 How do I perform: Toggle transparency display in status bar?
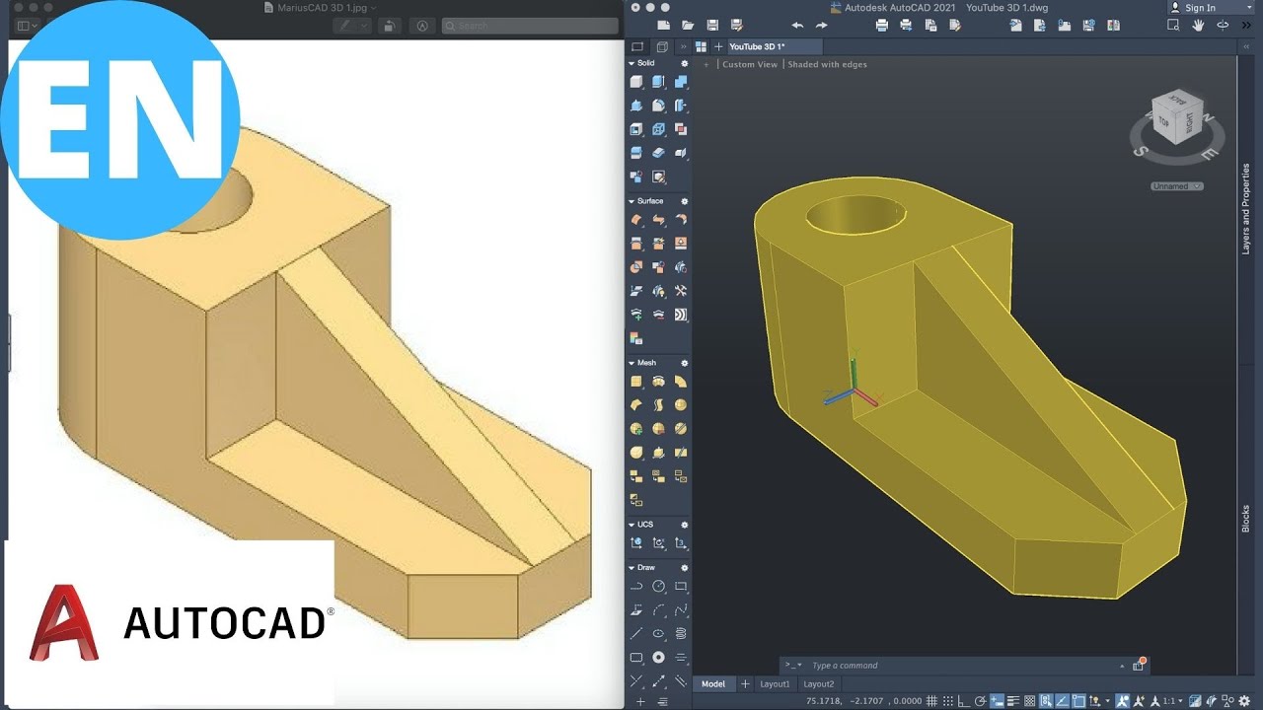(1029, 700)
